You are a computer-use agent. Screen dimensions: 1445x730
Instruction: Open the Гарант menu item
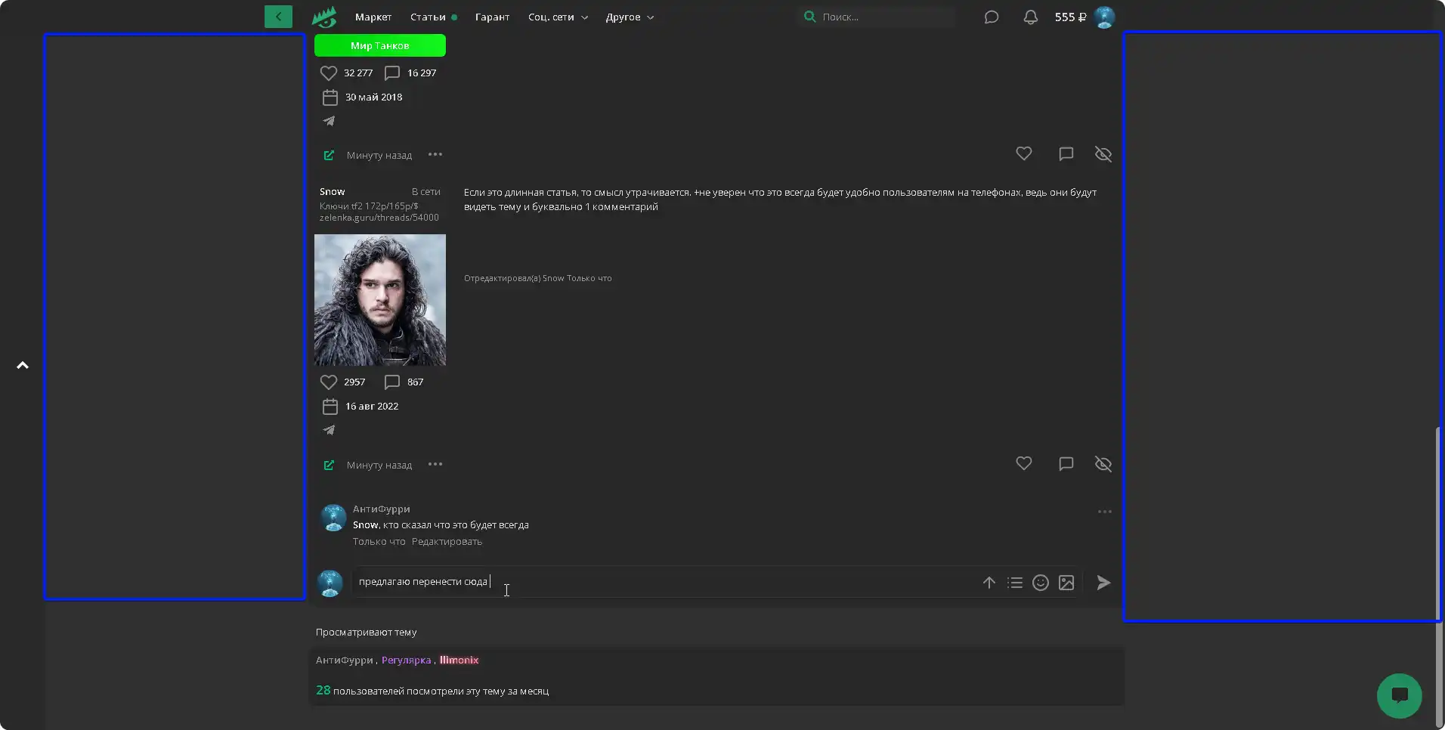click(492, 17)
